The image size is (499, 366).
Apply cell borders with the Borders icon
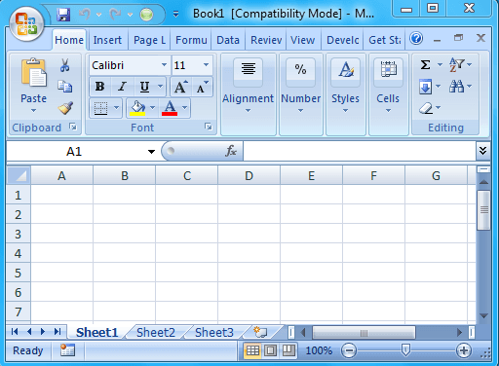click(x=100, y=108)
